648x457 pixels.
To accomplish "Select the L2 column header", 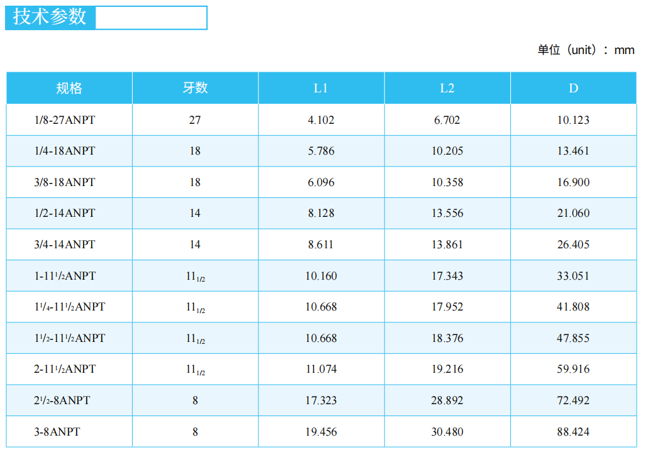I will [447, 88].
